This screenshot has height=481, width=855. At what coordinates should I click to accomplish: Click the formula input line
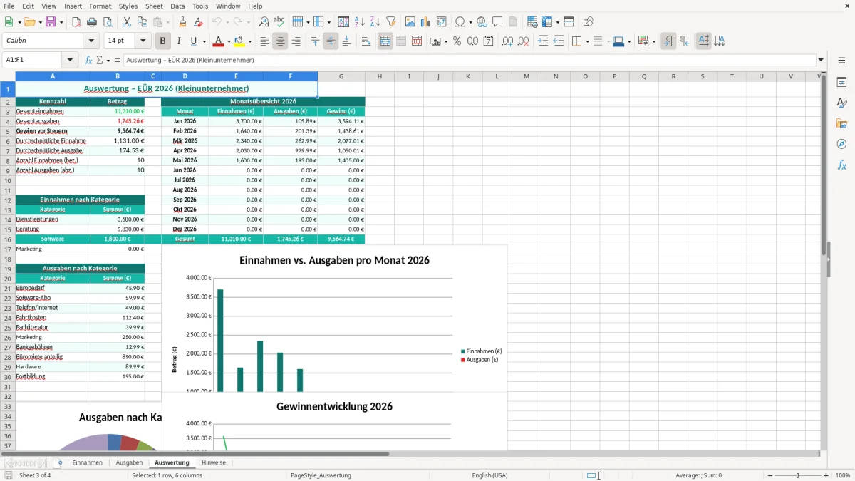coord(469,60)
